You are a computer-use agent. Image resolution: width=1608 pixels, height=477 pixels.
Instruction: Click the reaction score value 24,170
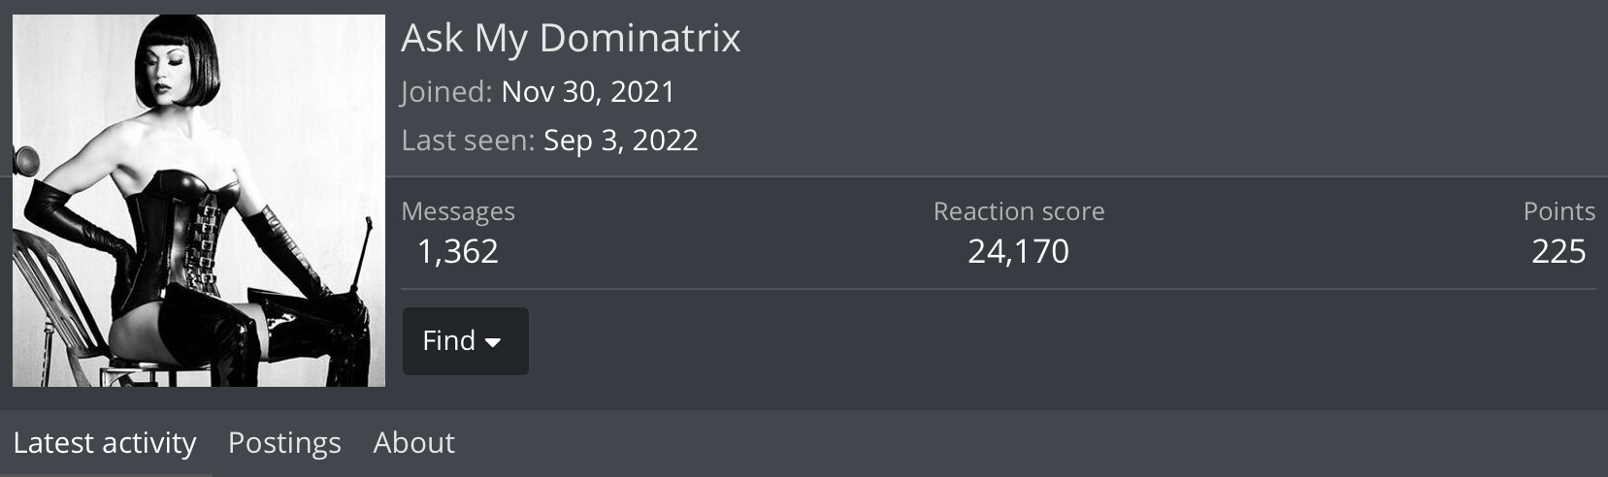[x=1018, y=252]
